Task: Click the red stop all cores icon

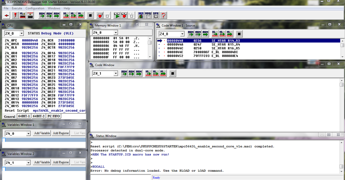Action: click(x=124, y=16)
